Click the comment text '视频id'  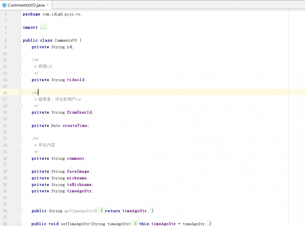pyautogui.click(x=45, y=66)
